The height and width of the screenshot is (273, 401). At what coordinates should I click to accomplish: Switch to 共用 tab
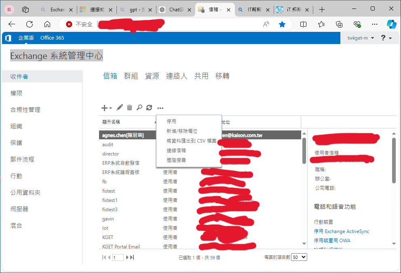click(201, 76)
